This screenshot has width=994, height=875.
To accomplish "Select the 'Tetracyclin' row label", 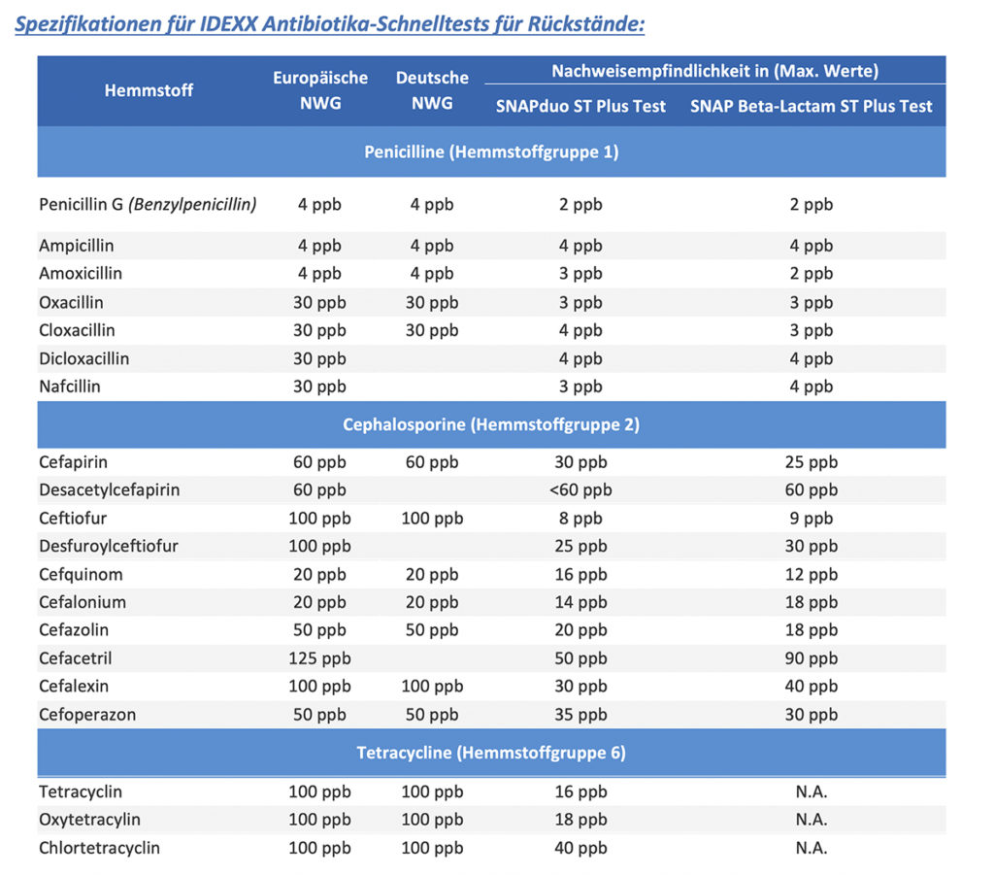I will (x=80, y=791).
